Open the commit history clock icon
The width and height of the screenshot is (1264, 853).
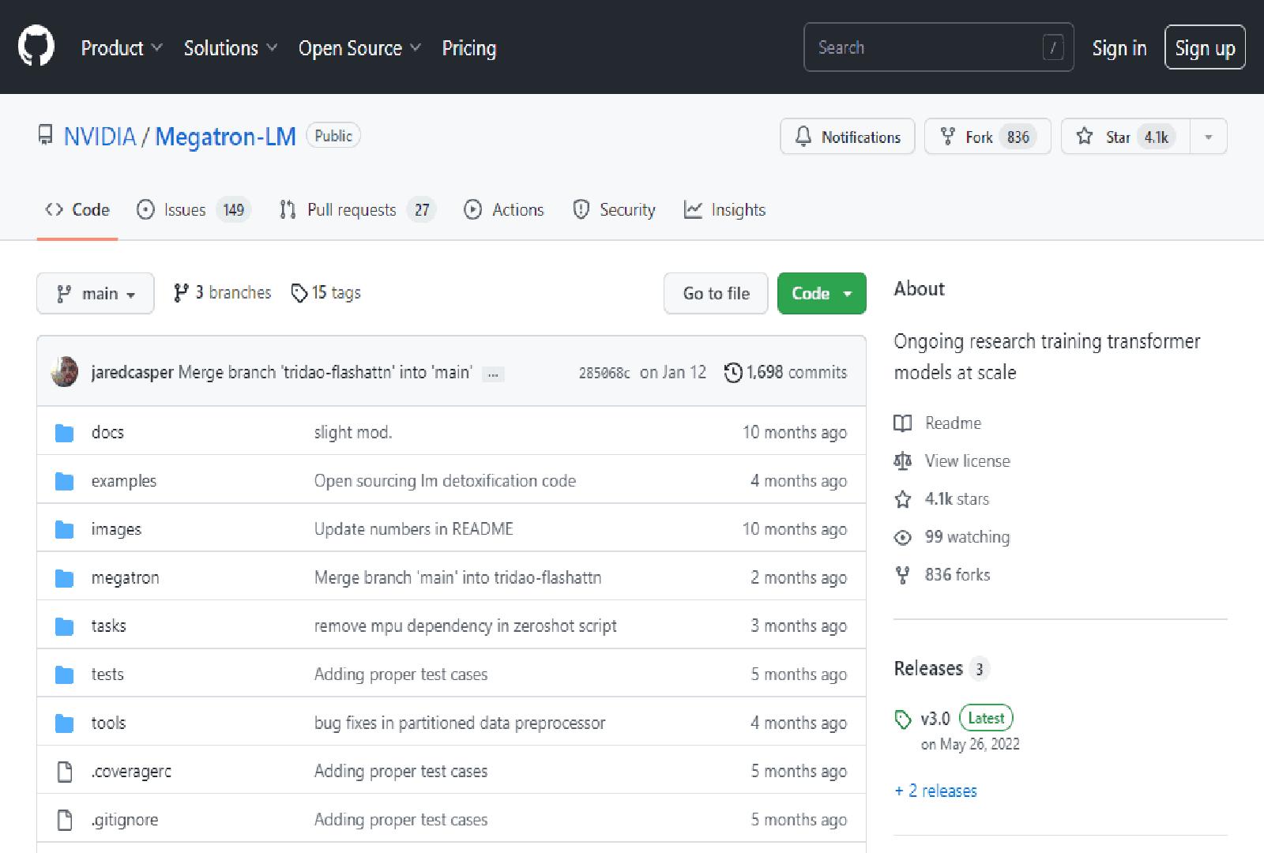point(733,372)
